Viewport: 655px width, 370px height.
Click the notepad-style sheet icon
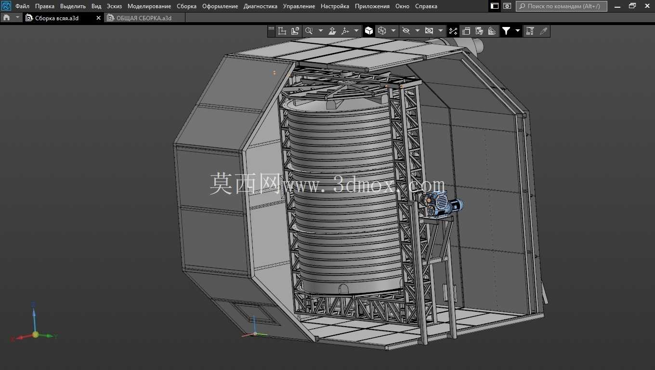pyautogui.click(x=466, y=31)
